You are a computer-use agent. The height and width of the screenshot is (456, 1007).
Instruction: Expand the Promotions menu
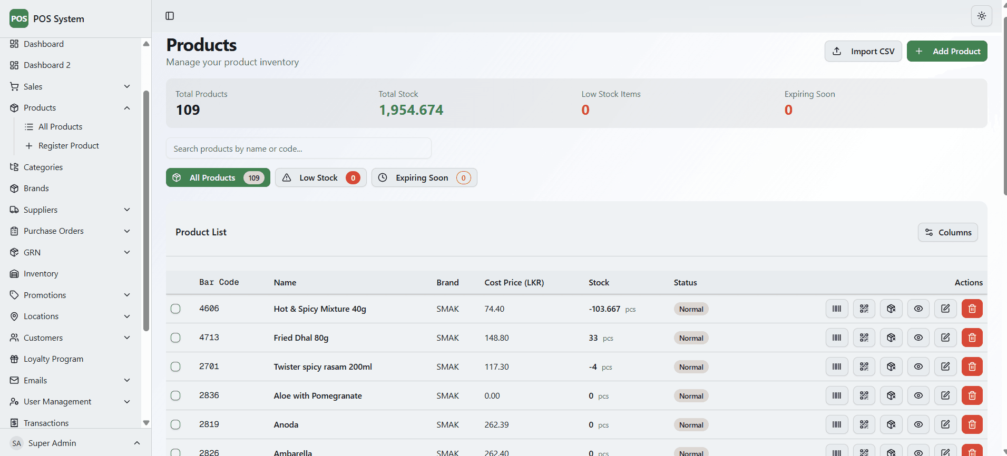[x=70, y=295]
